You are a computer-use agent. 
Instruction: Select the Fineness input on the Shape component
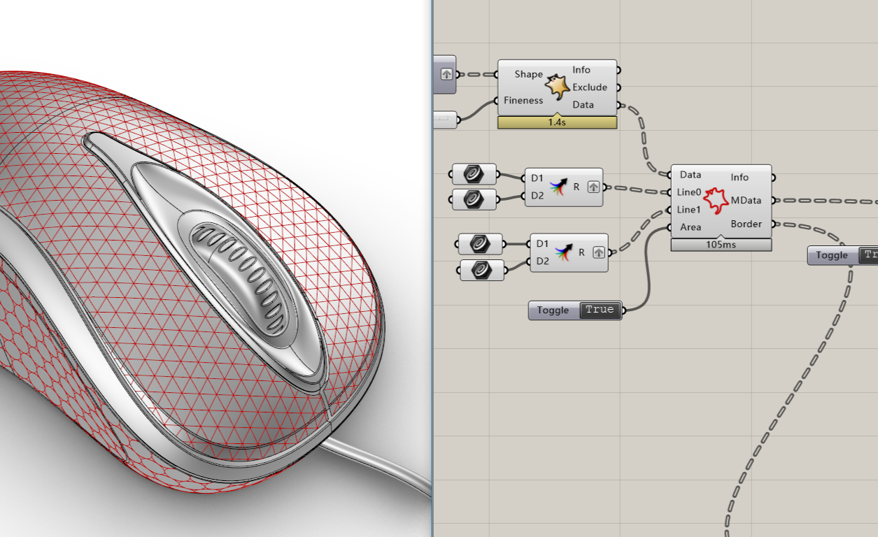click(523, 100)
